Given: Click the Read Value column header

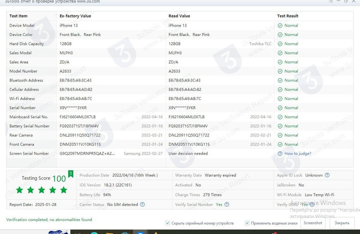Looking at the screenshot, I should [x=179, y=16].
